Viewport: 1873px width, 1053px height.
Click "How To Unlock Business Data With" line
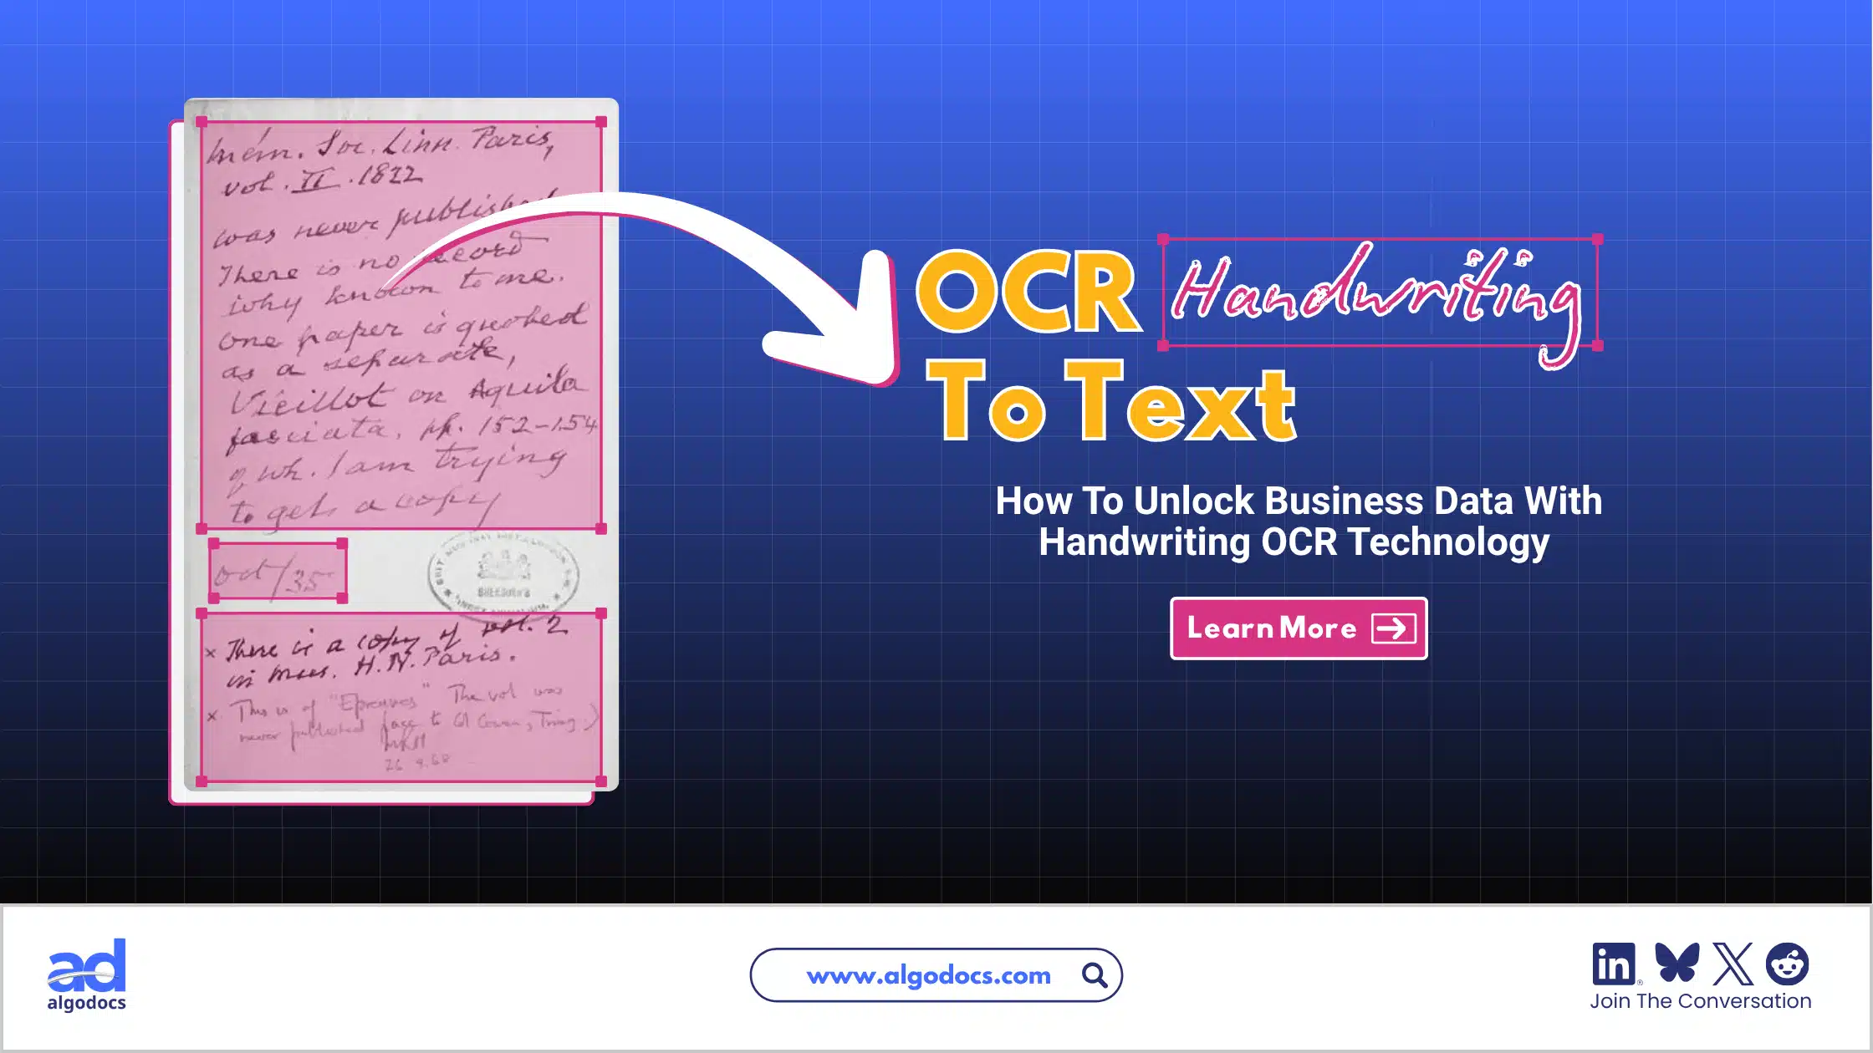(x=1299, y=501)
